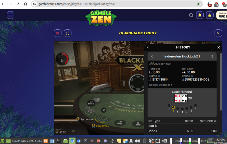
Task: Open the notifications bell
Action: 200,15
